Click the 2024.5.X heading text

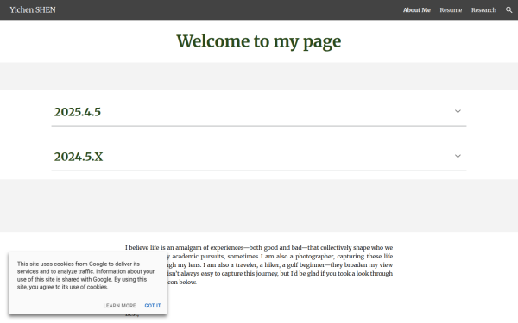point(79,157)
